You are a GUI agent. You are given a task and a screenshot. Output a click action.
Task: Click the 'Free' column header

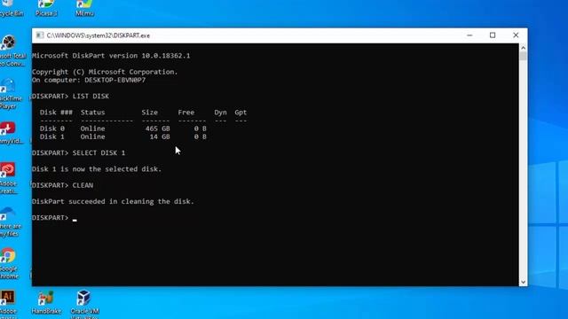[x=186, y=113]
